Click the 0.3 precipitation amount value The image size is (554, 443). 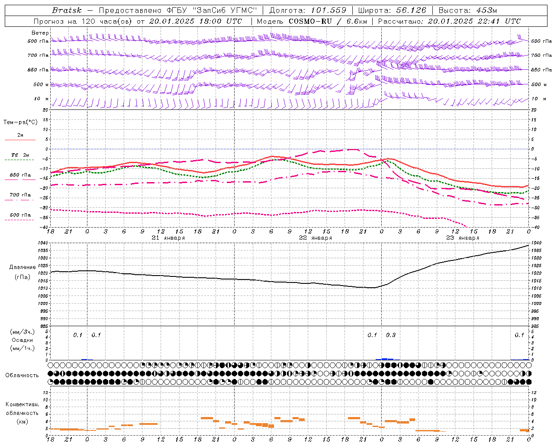point(391,335)
